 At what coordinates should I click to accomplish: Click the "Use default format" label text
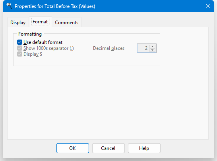click(x=43, y=42)
